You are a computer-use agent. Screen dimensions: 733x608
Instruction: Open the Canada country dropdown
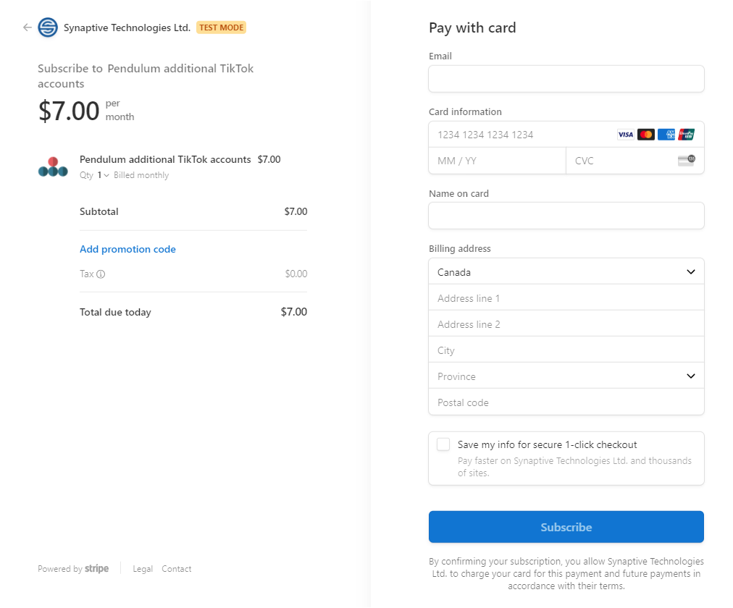566,271
